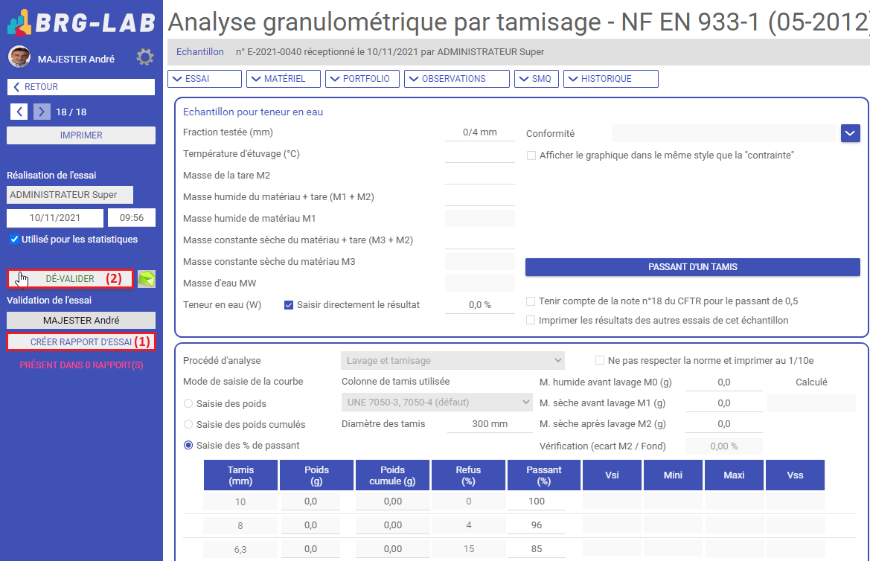Click the Vsi column header
The image size is (870, 561).
click(612, 475)
